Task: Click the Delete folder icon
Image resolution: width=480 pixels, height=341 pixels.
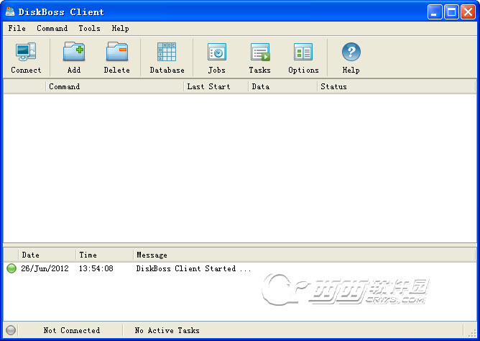Action: (116, 53)
